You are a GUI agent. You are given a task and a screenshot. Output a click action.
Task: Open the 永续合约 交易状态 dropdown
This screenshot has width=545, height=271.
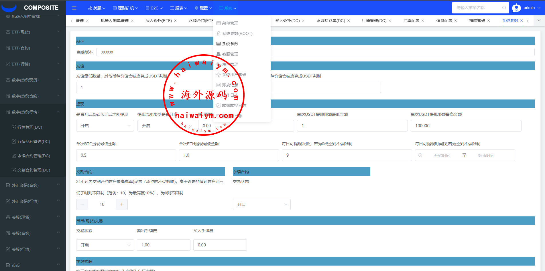click(x=261, y=204)
